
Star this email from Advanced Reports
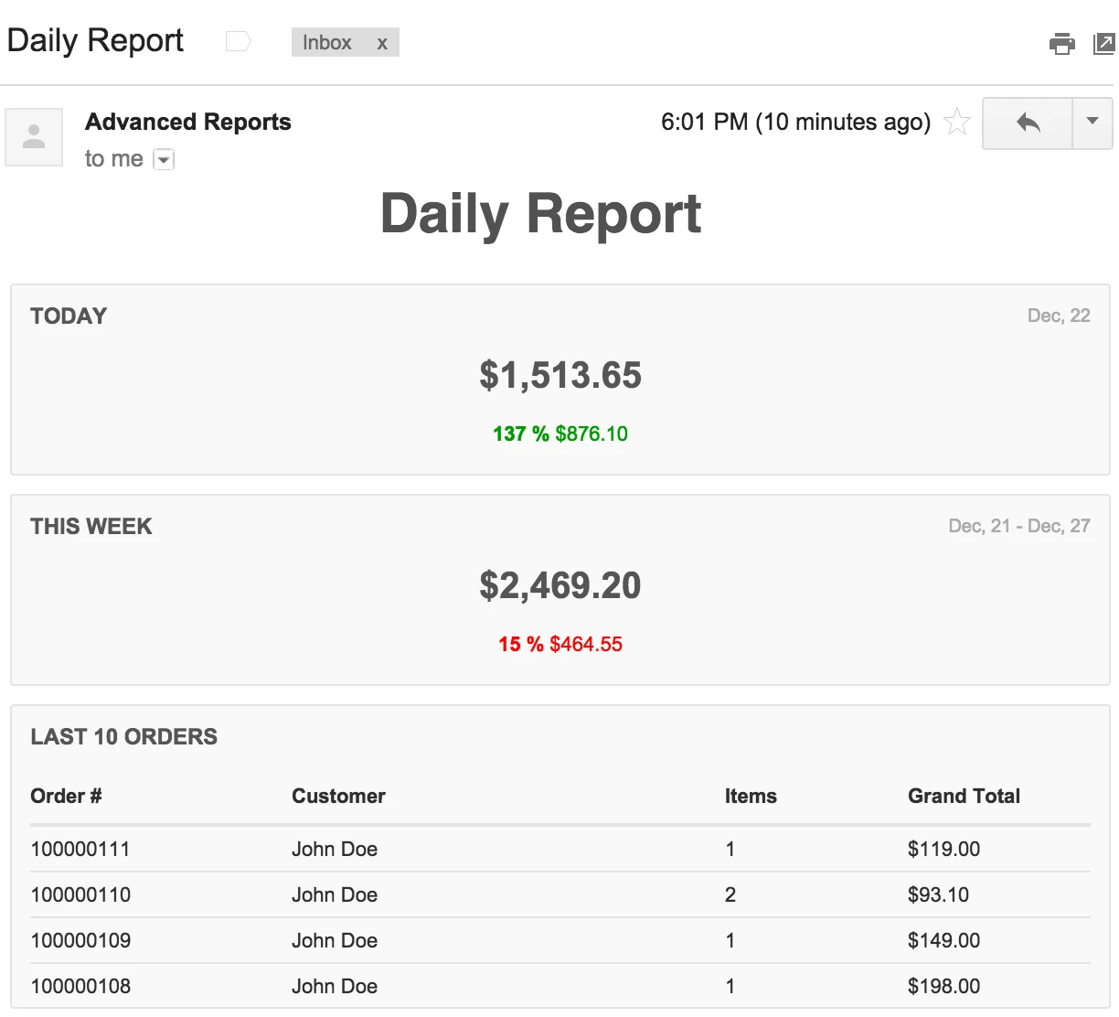click(956, 122)
